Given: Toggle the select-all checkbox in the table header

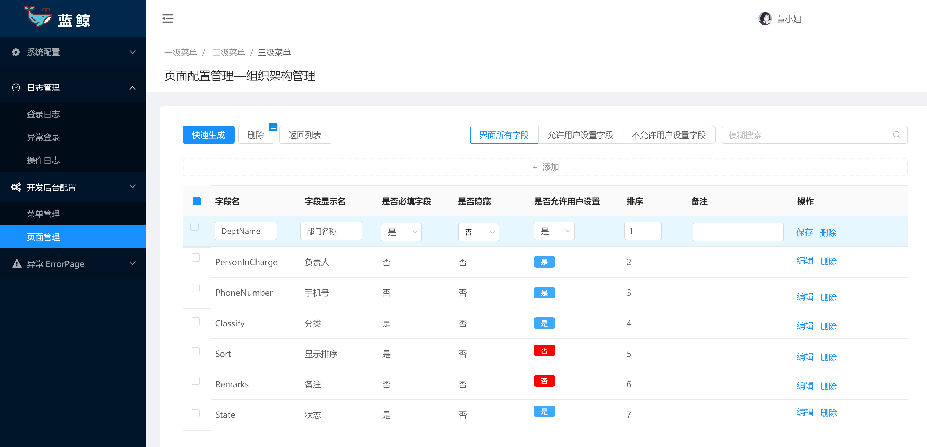Looking at the screenshot, I should pyautogui.click(x=196, y=201).
